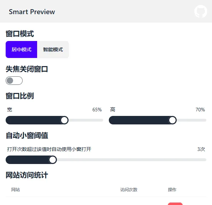
Task: Click the 操作 column header
Action: click(172, 190)
